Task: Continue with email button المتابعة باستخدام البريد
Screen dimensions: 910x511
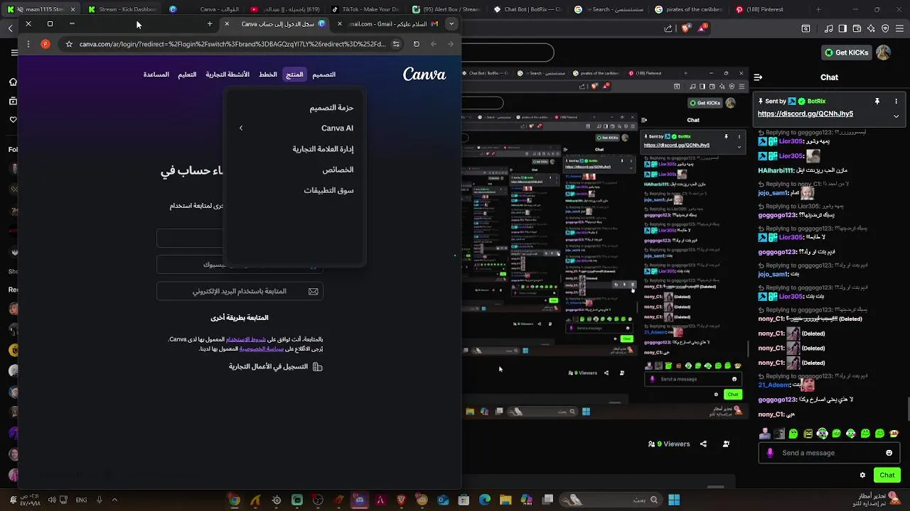Action: tap(240, 291)
